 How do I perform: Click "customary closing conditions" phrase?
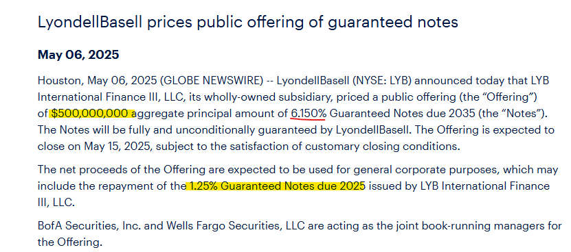tap(382, 147)
